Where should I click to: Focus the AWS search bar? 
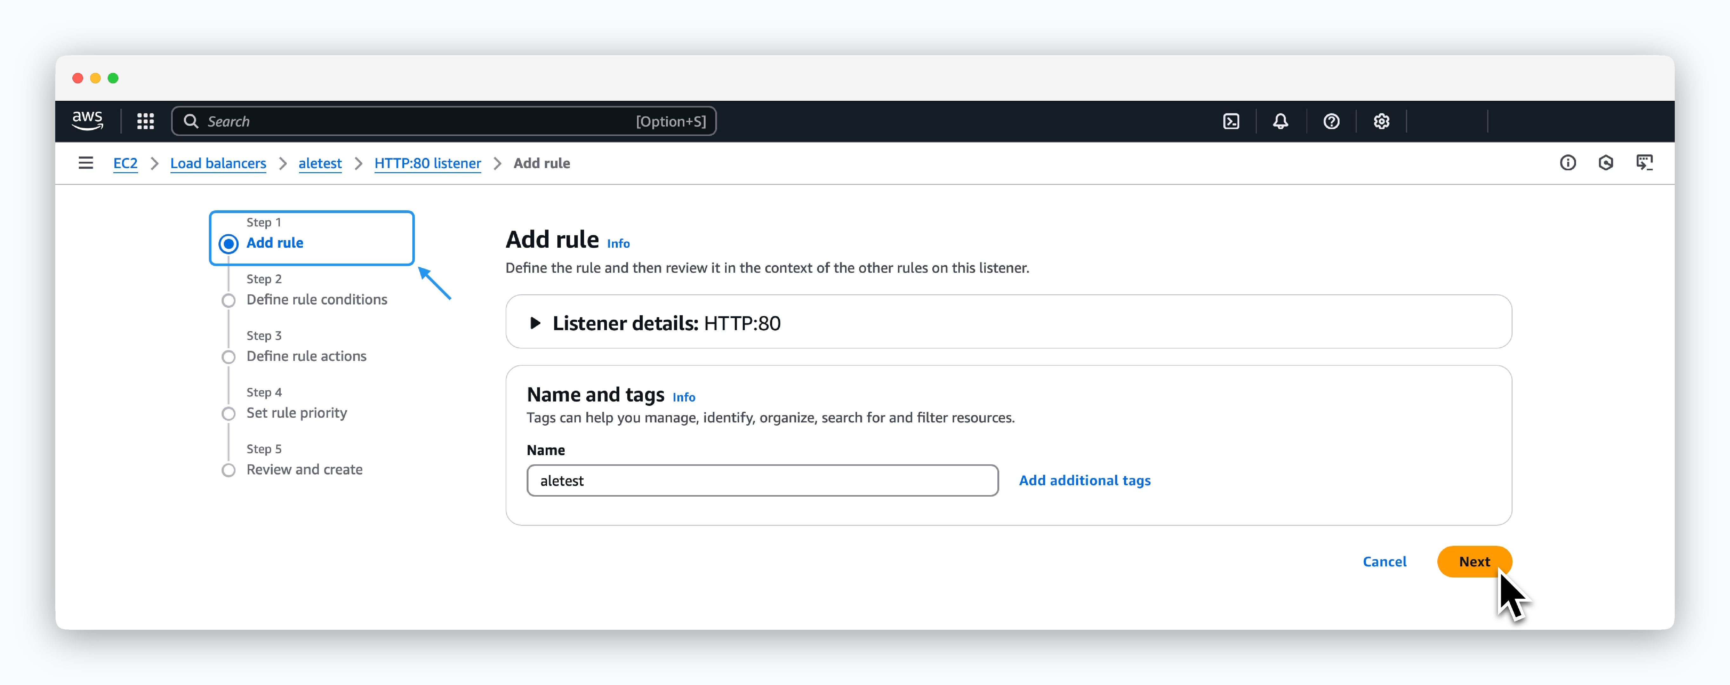pos(444,121)
